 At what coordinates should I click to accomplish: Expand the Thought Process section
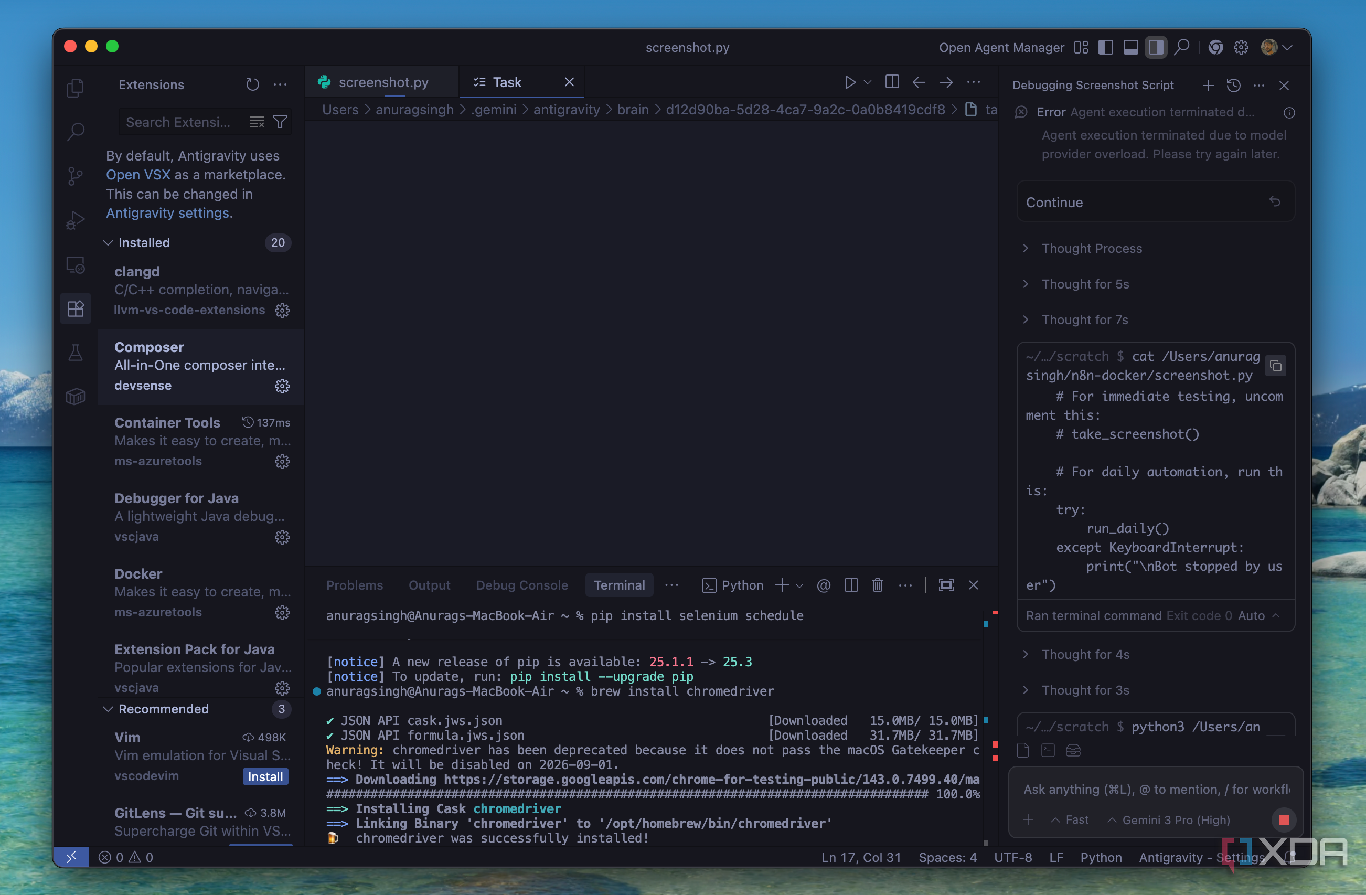point(1091,249)
